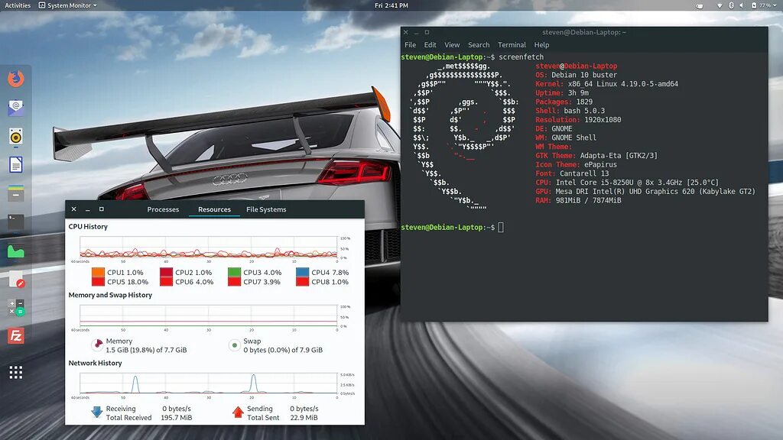The width and height of the screenshot is (783, 440).
Task: Open the terminal File menu
Action: [x=410, y=45]
